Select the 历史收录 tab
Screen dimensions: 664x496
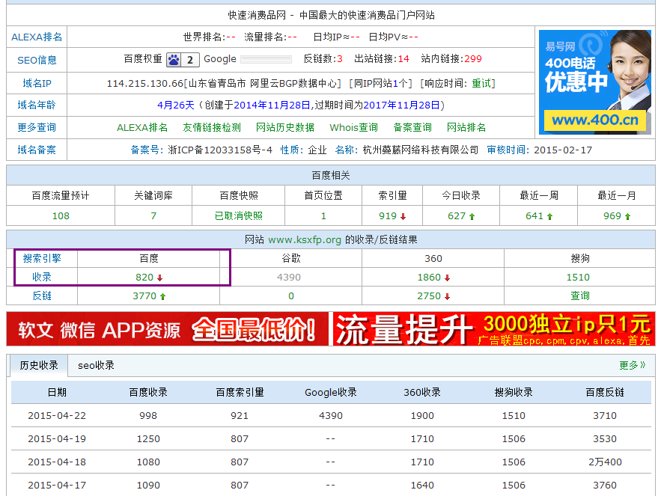[39, 365]
